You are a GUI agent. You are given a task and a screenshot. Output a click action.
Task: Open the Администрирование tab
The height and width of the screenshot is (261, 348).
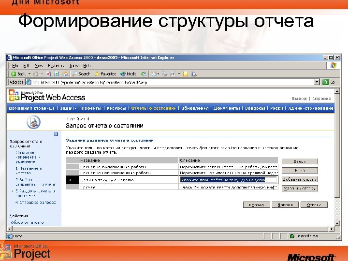coord(311,108)
